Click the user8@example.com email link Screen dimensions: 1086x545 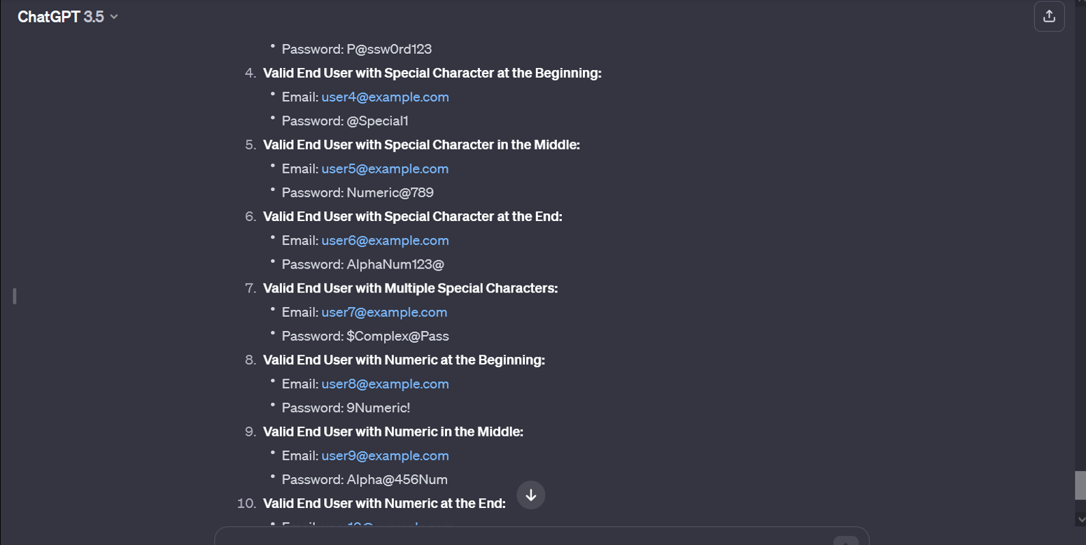coord(385,384)
